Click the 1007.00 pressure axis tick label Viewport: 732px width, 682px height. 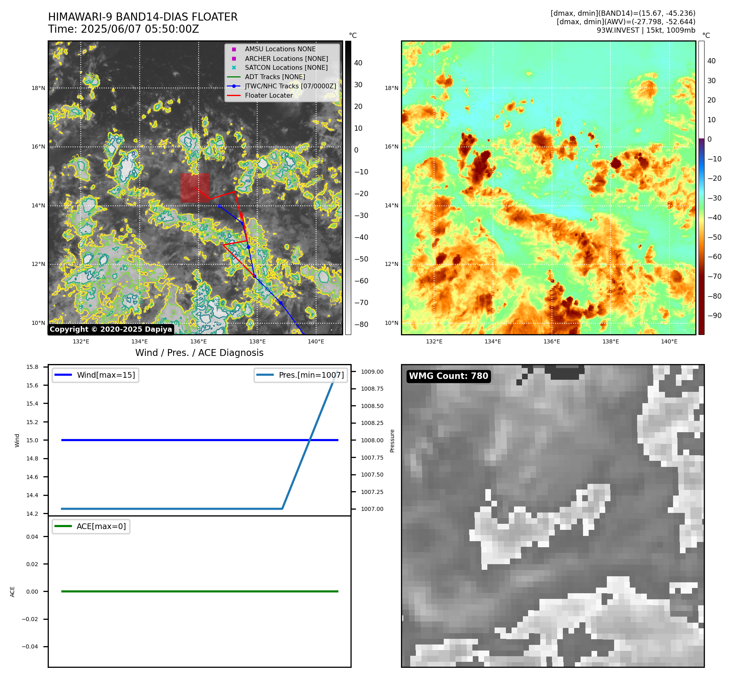372,509
